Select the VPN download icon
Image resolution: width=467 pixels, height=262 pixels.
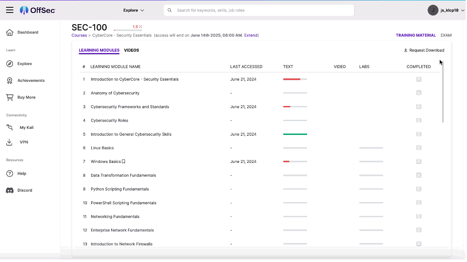pyautogui.click(x=10, y=142)
